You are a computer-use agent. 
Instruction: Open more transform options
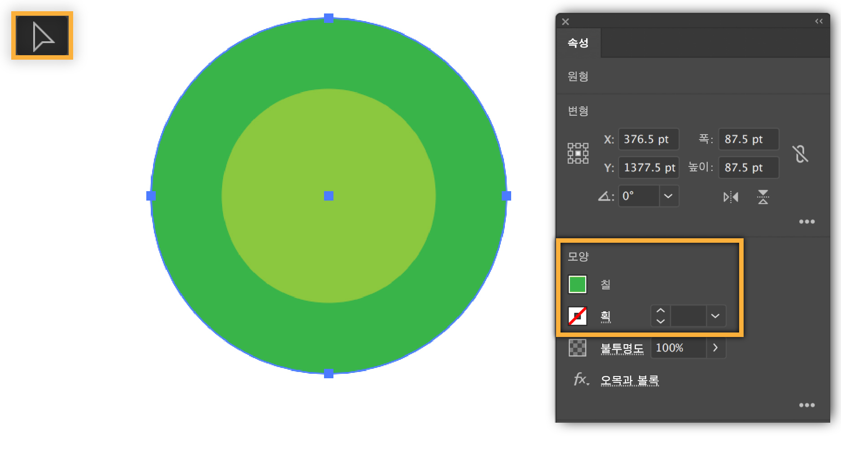click(807, 222)
